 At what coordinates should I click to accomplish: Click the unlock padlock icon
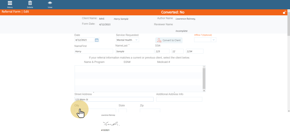[x=284, y=12]
